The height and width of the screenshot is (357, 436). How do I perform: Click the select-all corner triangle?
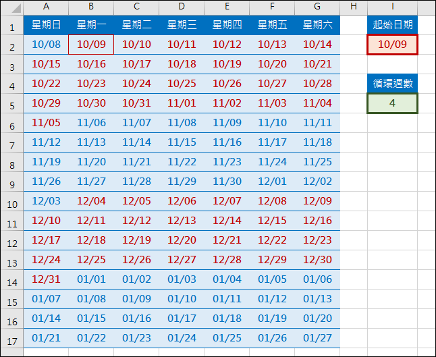pos(16,8)
